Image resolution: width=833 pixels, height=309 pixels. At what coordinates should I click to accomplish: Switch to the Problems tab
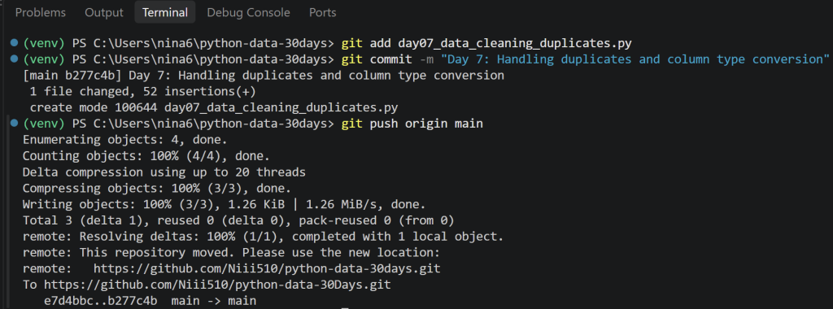tap(41, 12)
